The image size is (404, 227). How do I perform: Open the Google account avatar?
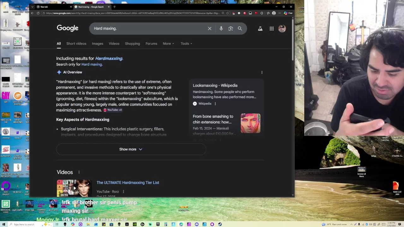pos(282,28)
